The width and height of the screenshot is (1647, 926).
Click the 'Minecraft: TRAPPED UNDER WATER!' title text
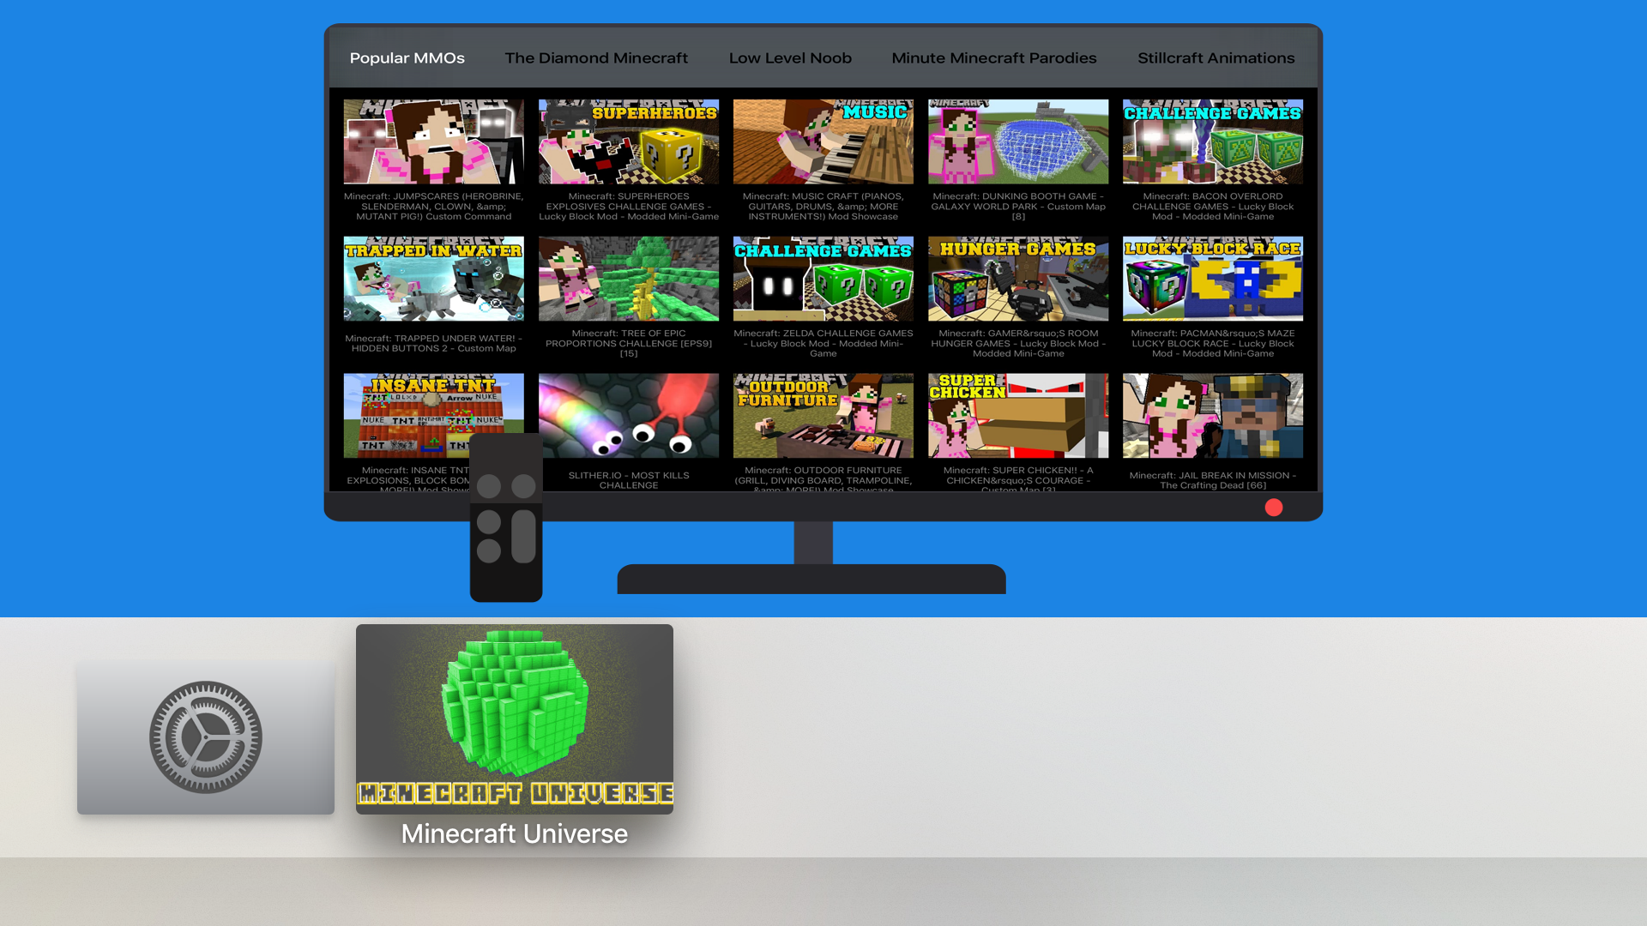pos(434,344)
